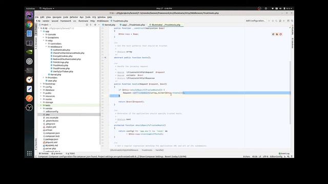Select the .env.example file
The image size is (328, 184).
click(x=52, y=118)
